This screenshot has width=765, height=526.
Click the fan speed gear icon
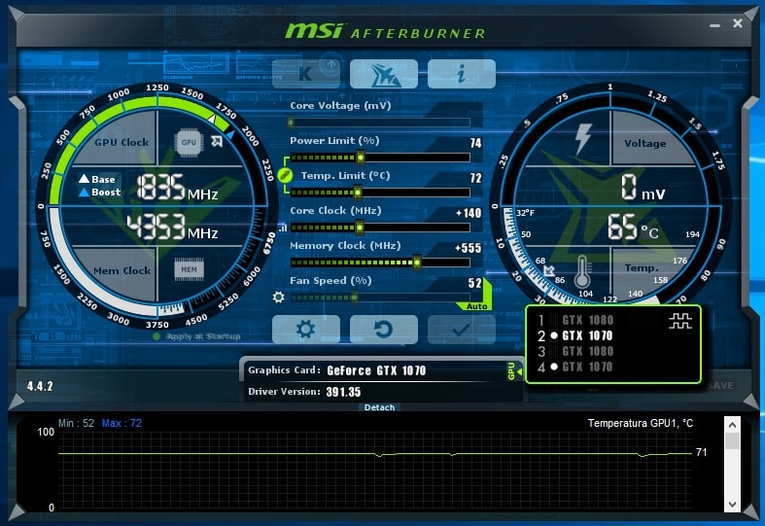click(x=279, y=298)
